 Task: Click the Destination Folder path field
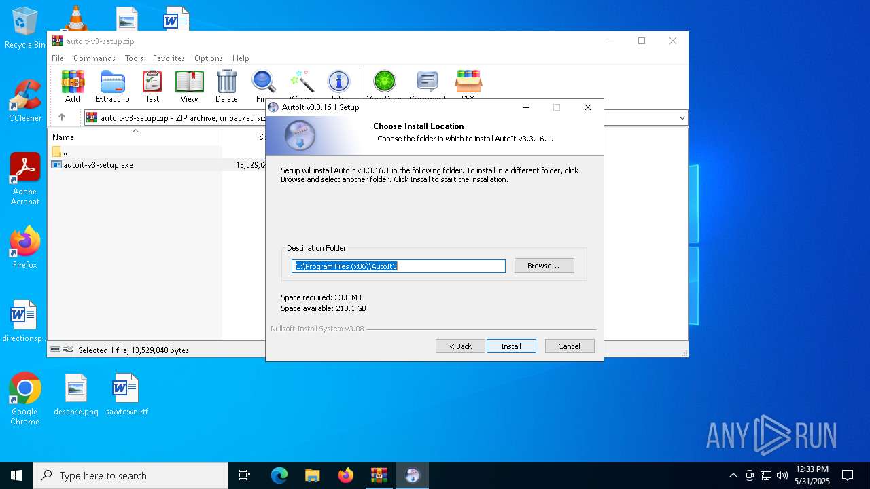398,266
